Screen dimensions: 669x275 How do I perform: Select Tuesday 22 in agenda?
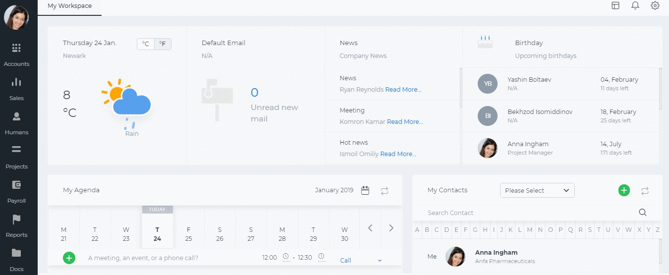click(x=95, y=234)
